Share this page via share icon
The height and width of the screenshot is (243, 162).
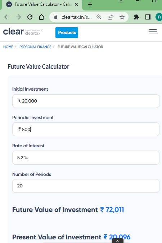111,17
